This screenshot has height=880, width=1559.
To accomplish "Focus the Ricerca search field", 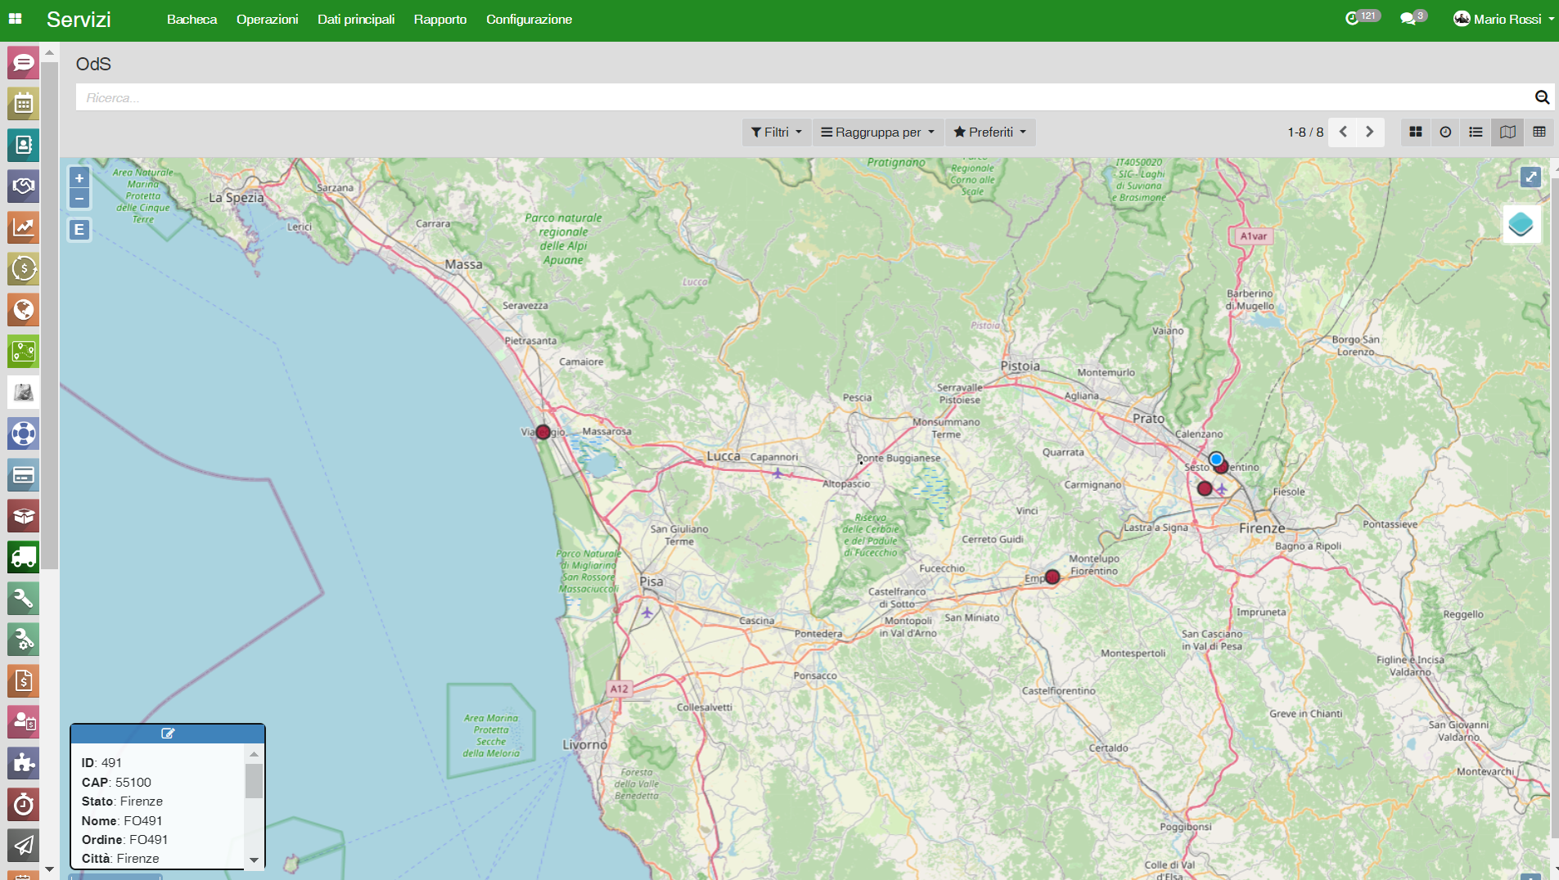I will click(802, 97).
